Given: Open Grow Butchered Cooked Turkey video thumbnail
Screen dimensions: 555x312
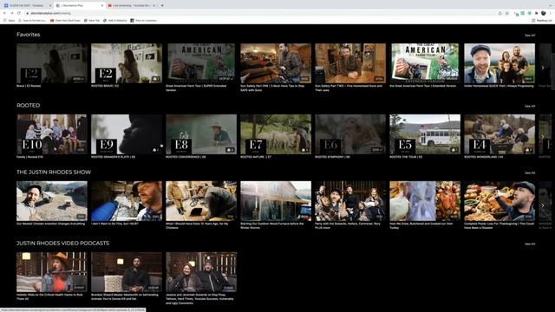Looking at the screenshot, I should [x=425, y=201].
